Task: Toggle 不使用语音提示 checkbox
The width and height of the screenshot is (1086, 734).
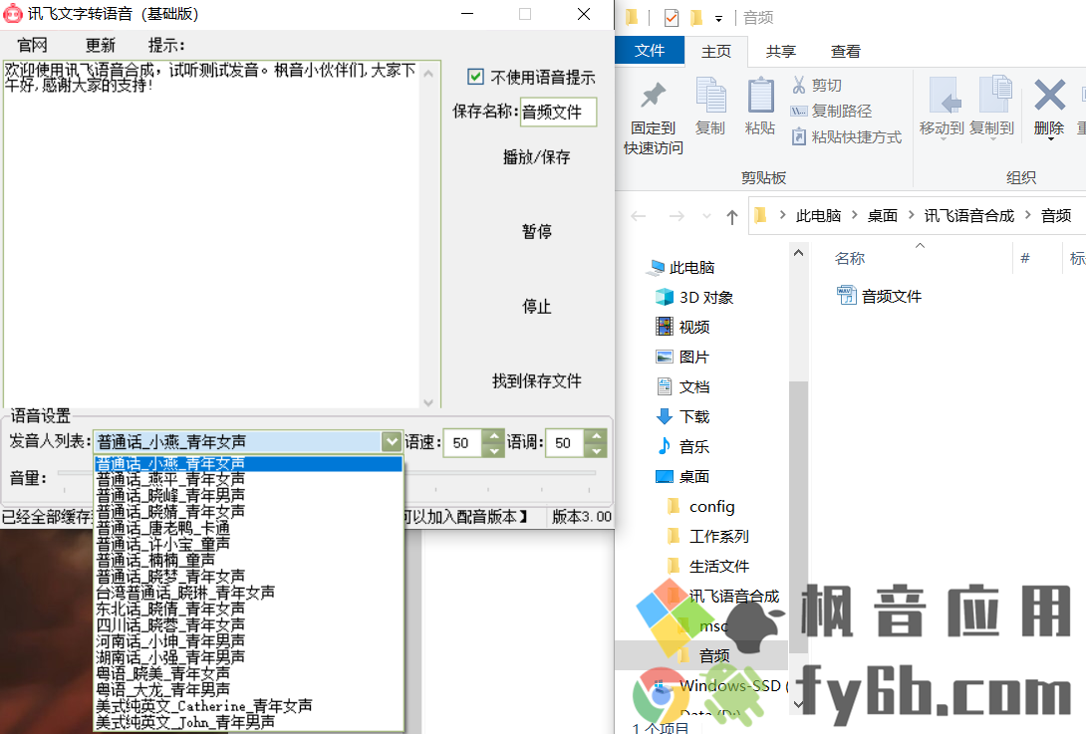Action: tap(475, 77)
